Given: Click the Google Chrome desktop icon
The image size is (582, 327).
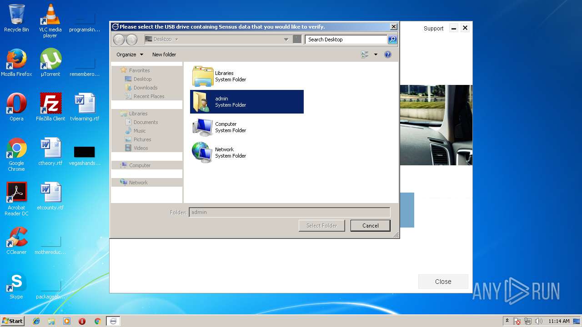Looking at the screenshot, I should (x=16, y=154).
